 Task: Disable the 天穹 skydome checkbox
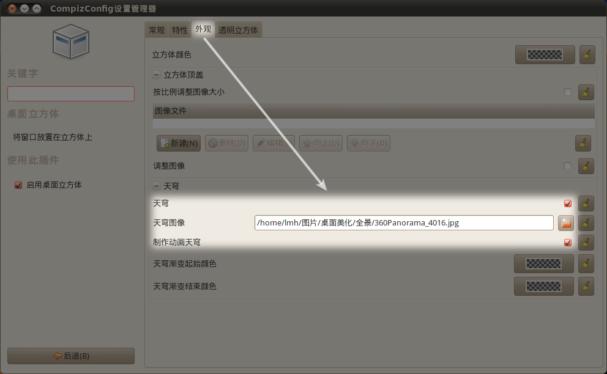567,204
